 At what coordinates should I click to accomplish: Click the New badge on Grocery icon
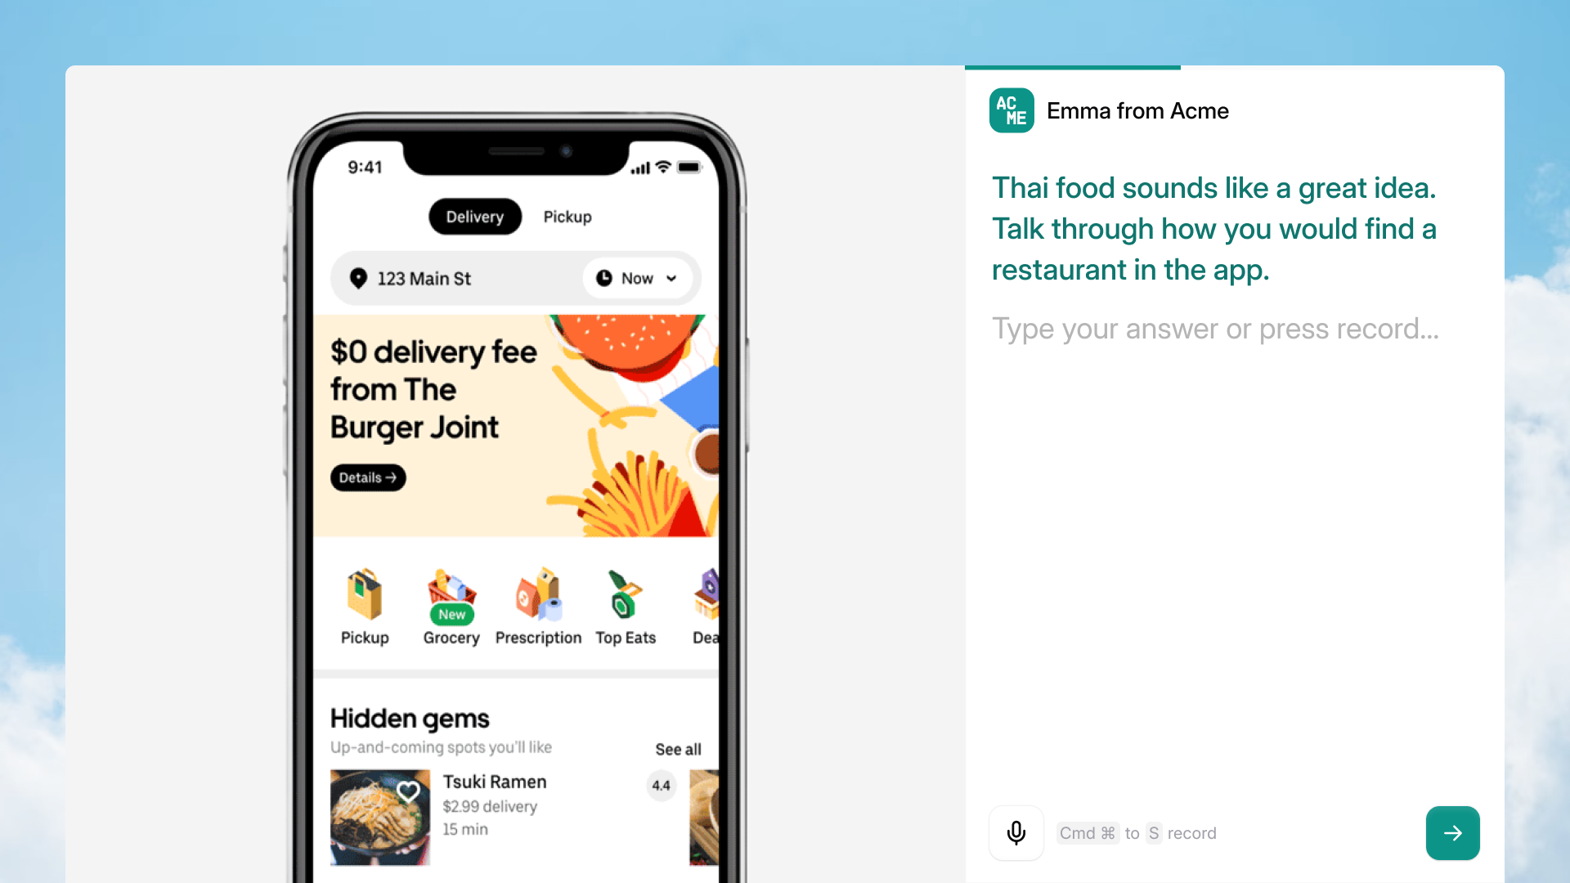pos(451,615)
